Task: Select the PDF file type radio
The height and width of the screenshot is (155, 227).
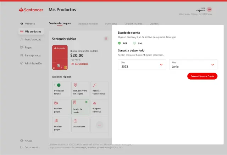Action: pos(119,43)
